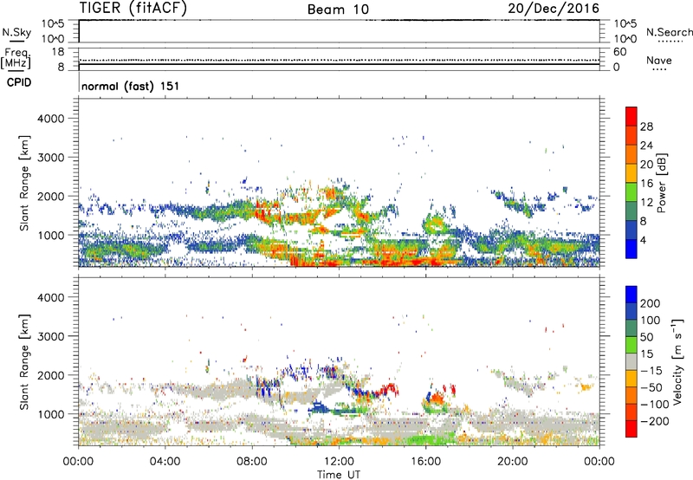Click the 60 Nave axis tick

tap(619, 52)
